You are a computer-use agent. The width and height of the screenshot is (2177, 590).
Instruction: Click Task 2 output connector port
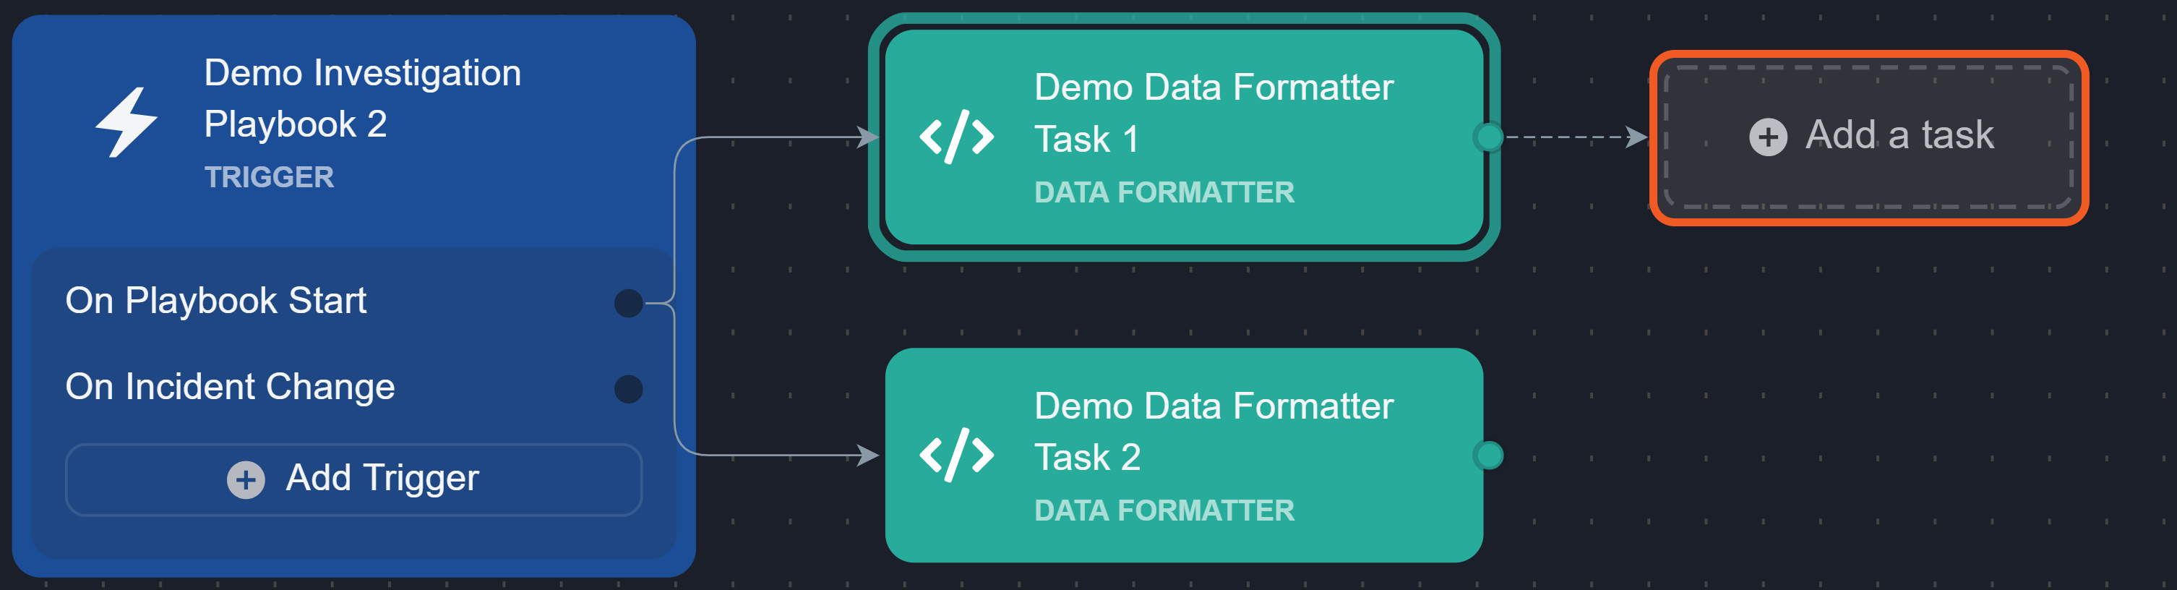[x=1488, y=455]
